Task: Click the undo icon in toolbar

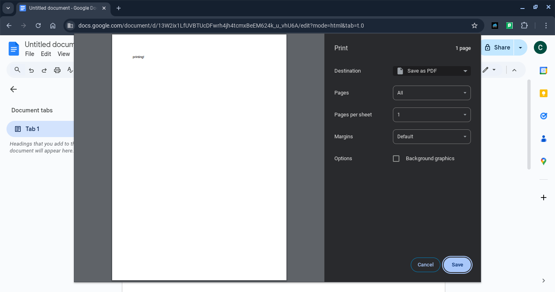Action: [x=31, y=70]
